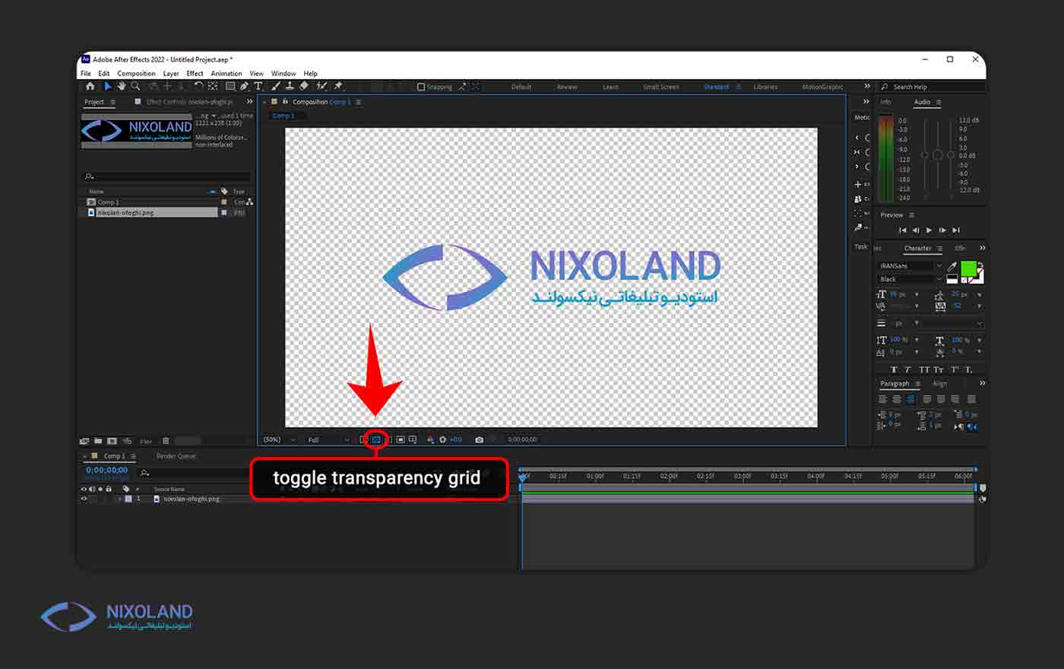Screen dimensions: 1064x669
Task: Select the Puppet Pin tool
Action: pos(337,87)
